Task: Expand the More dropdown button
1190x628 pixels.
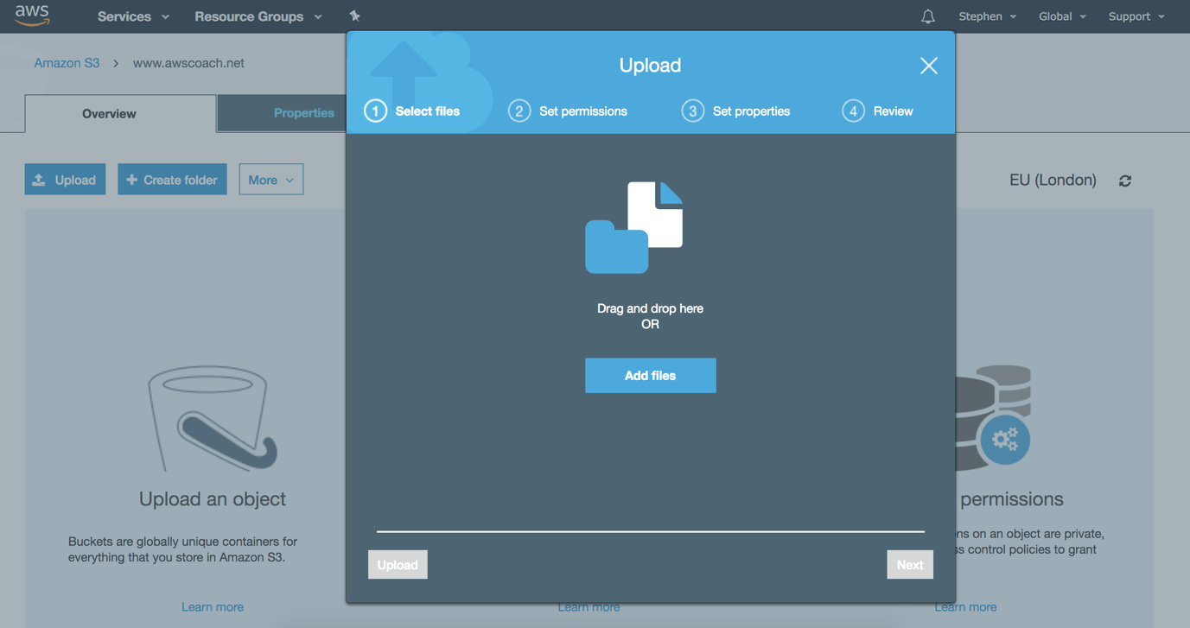Action: pyautogui.click(x=271, y=180)
